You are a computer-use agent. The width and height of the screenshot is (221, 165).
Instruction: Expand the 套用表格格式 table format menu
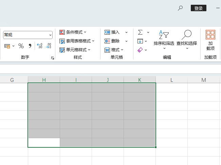tap(77, 41)
